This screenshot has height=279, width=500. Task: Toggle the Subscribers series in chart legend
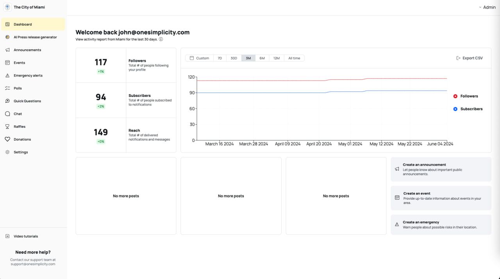coord(468,109)
